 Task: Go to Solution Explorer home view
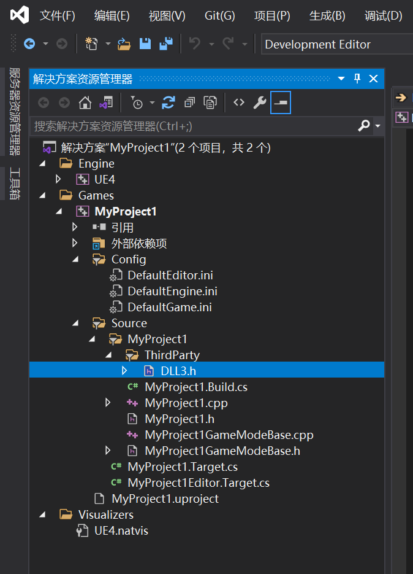(85, 103)
